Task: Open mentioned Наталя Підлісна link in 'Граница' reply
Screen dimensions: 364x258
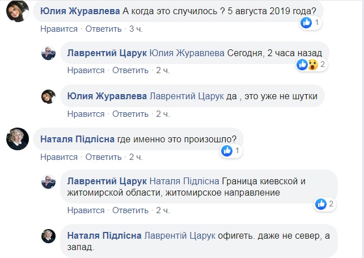Action: 184,181
